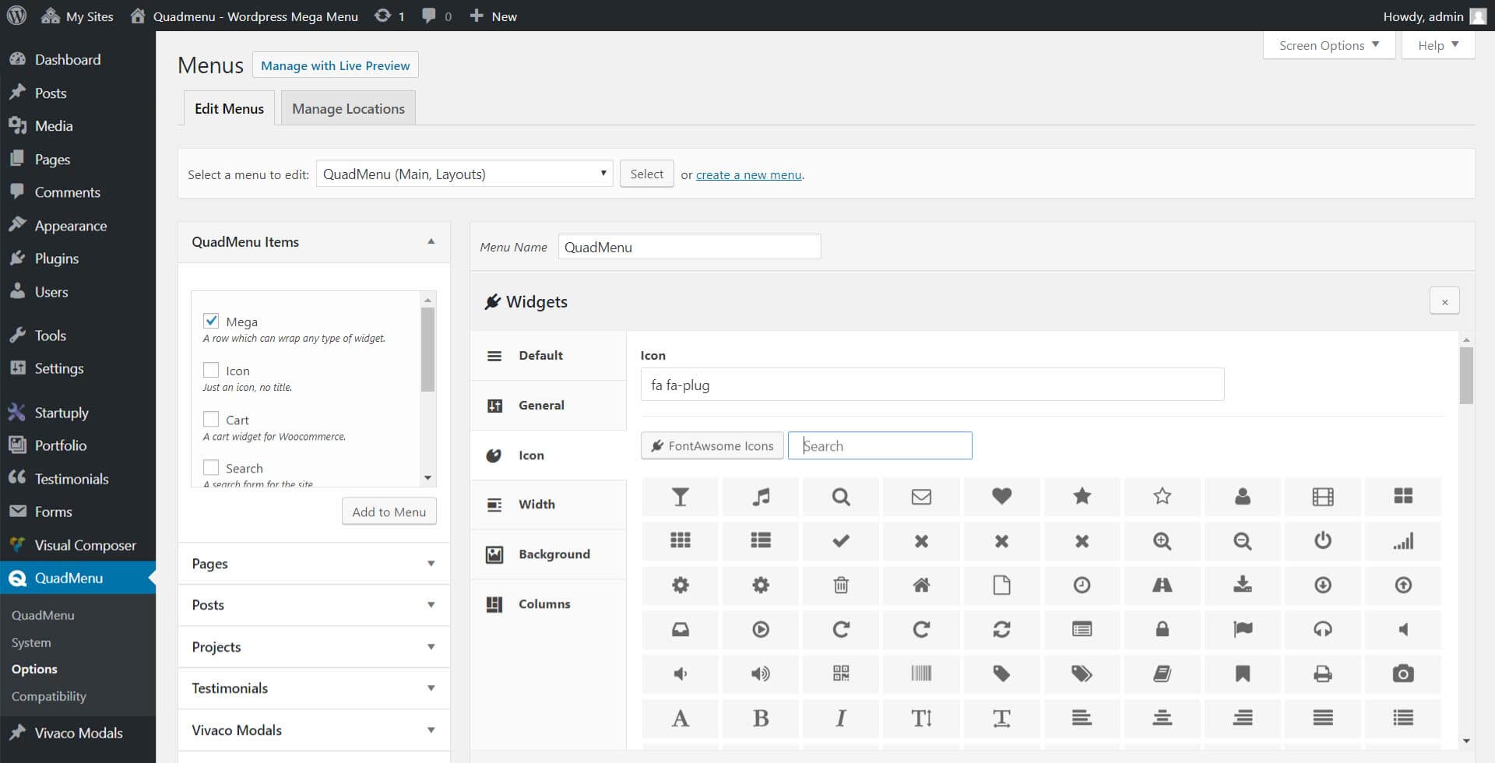Image resolution: width=1495 pixels, height=763 pixels.
Task: Open the menu selection dropdown
Action: click(464, 174)
